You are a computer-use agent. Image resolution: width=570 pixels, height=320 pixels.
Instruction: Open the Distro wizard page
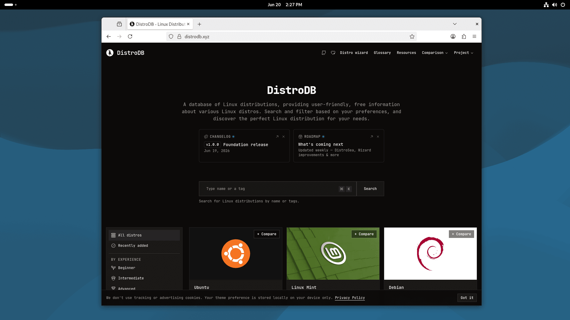coord(354,53)
